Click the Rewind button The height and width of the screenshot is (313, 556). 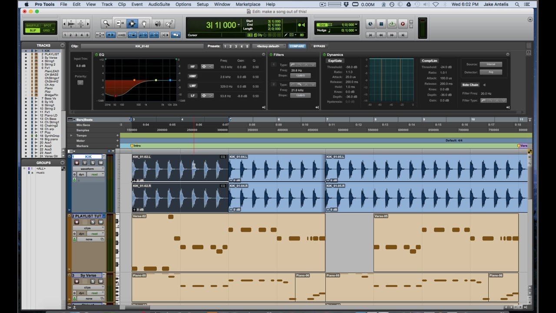point(381,35)
